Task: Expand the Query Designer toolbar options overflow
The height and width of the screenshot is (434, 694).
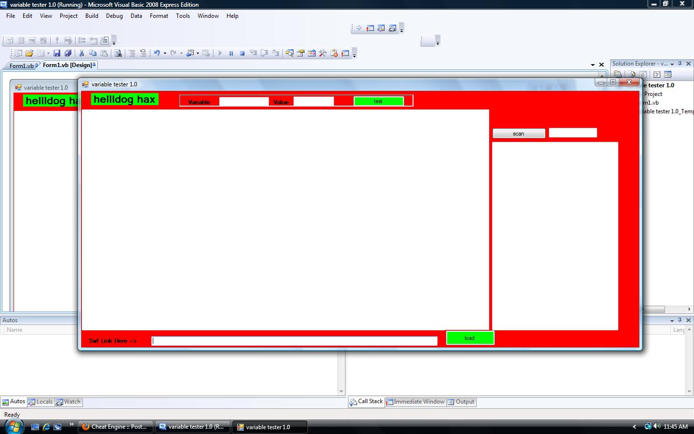Action: coord(114,41)
